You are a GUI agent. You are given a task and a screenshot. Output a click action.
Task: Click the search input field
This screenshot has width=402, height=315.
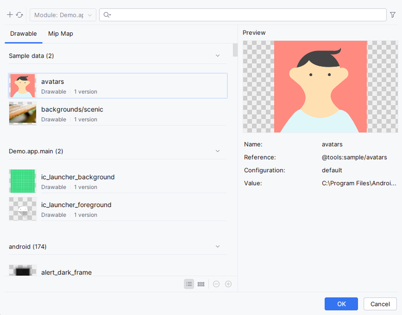coord(242,15)
